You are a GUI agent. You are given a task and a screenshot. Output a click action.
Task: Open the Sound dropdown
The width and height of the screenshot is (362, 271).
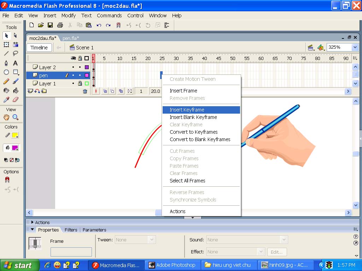point(284,240)
